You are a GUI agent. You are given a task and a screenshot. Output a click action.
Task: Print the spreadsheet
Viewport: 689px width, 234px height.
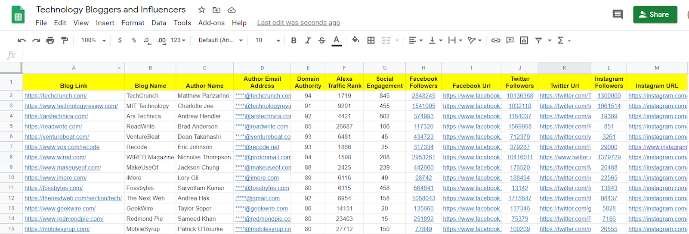(x=50, y=40)
